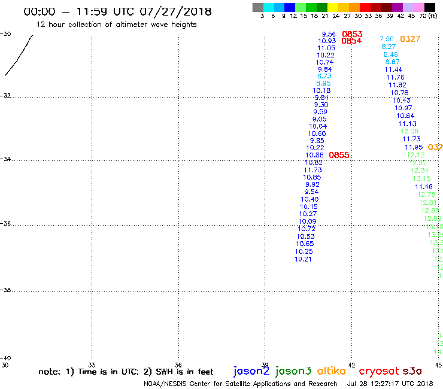
Task: Click wave height value 8.87
Action: 392,62
